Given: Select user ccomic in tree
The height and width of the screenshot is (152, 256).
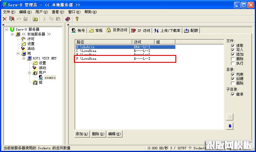Looking at the screenshot, I should coord(50,78).
